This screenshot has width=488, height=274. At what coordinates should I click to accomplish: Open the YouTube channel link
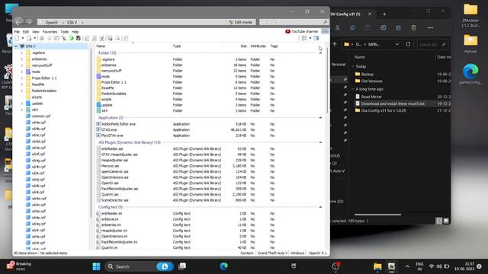pyautogui.click(x=302, y=31)
